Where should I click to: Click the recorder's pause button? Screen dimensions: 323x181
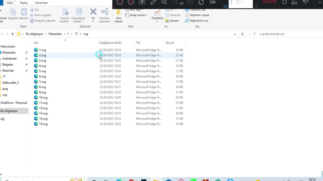[x=120, y=2]
